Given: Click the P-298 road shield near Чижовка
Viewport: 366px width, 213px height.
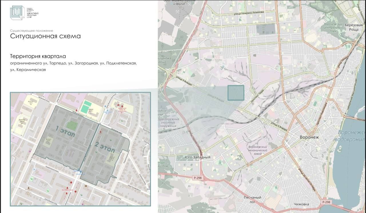Looking at the screenshot, I should [x=326, y=202].
